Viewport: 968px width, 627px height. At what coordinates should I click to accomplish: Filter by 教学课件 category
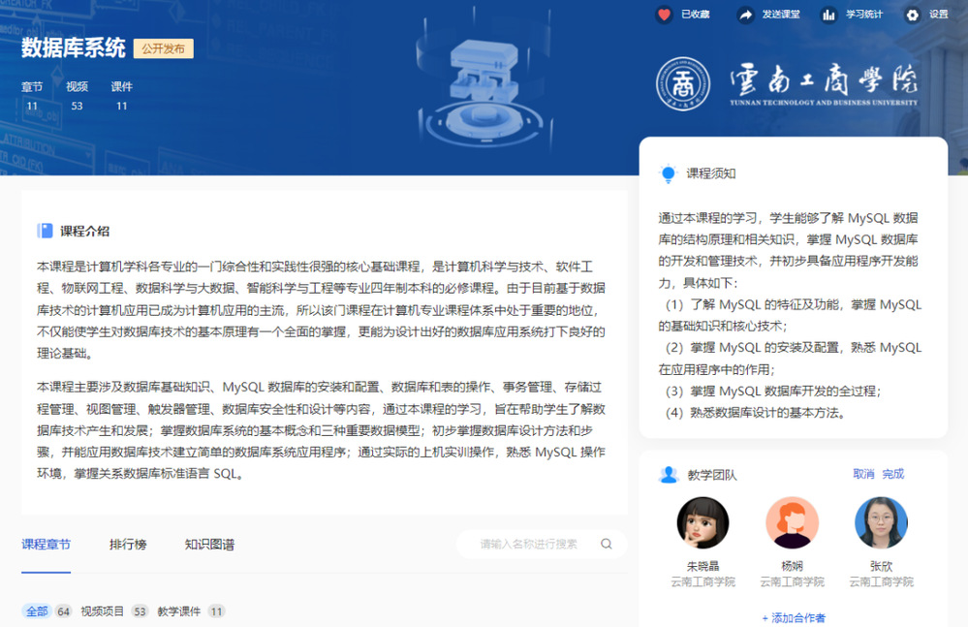pos(179,611)
